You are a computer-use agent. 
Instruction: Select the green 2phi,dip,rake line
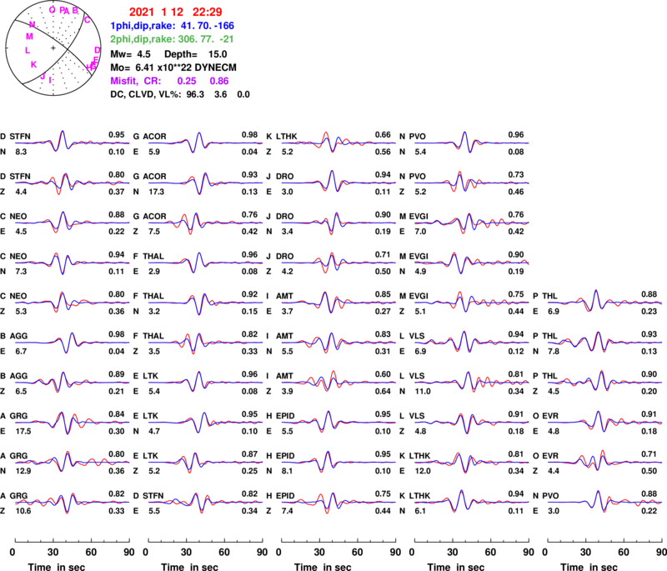point(173,39)
